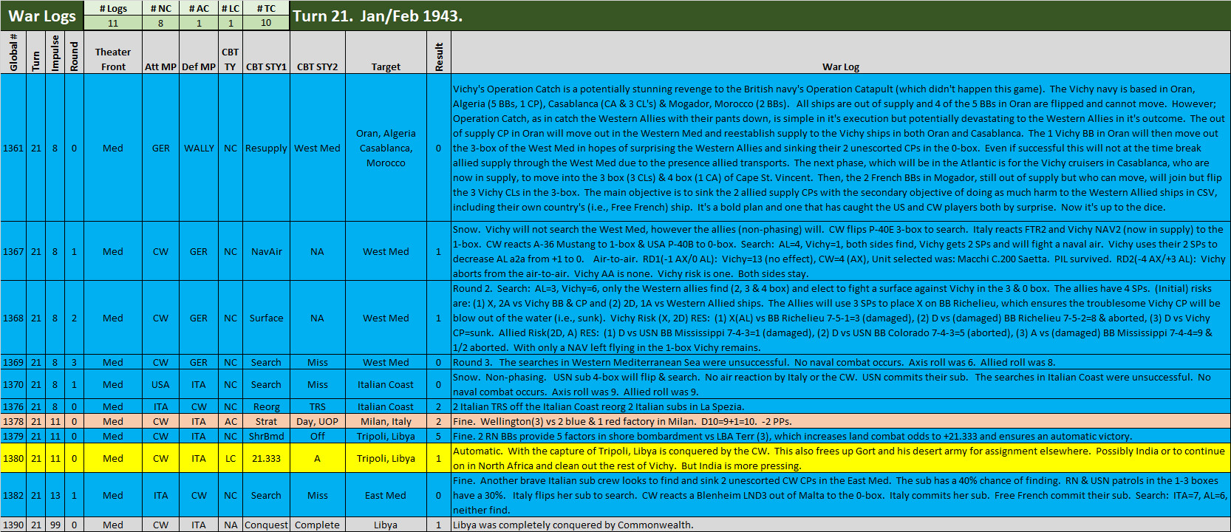Select the war log 'Fine. 2 RN BBs provide 5 factors'
The width and height of the screenshot is (1231, 532).
tap(841, 436)
